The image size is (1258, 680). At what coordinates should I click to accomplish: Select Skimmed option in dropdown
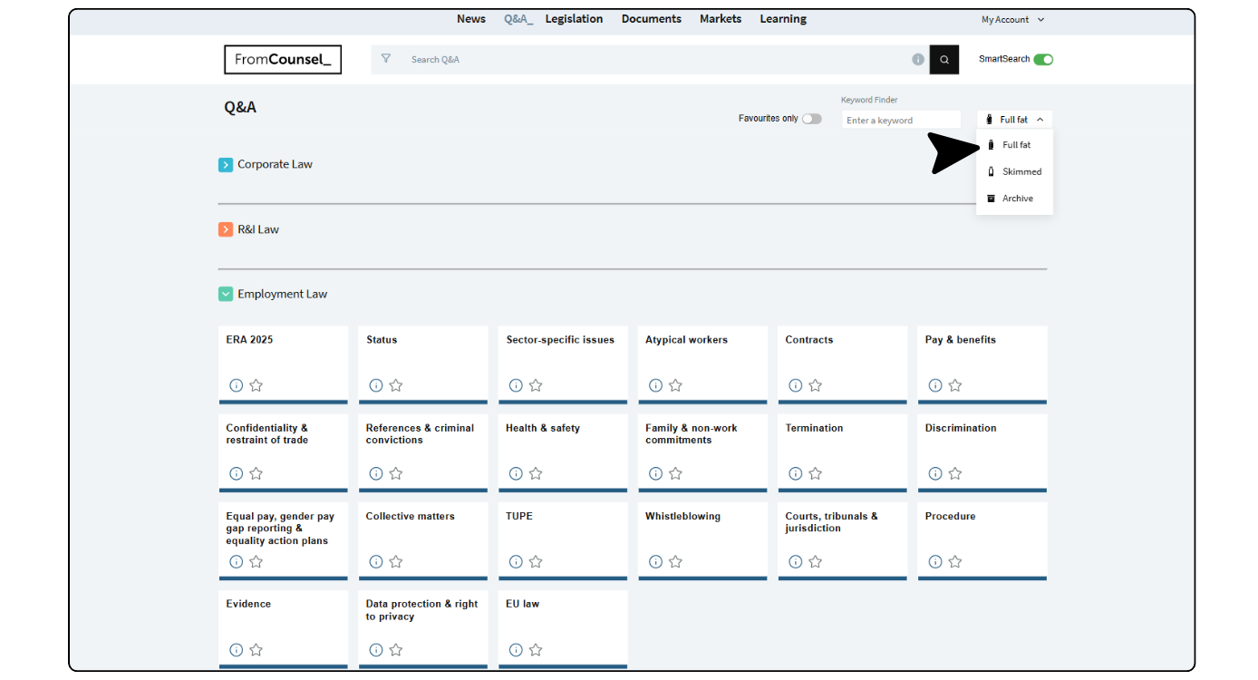tap(1015, 171)
